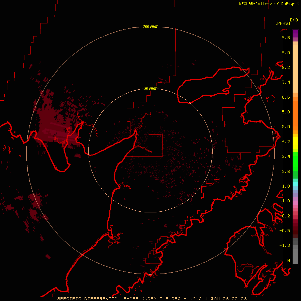Click the 100 NMI range ring label
This screenshot has height=301, width=301.
pyautogui.click(x=150, y=26)
